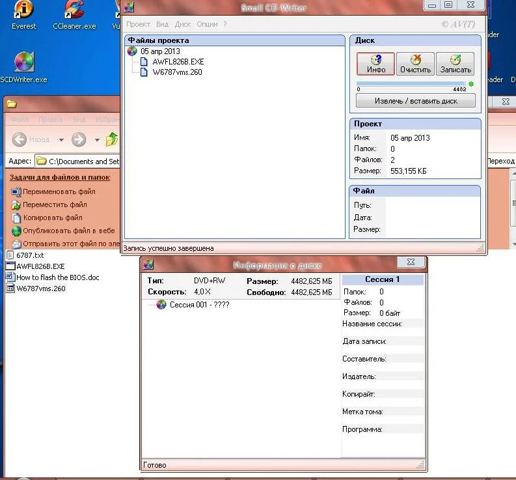The height and width of the screenshot is (480, 516).
Task: Click the disc icon of Сессия 001
Action: [x=161, y=304]
